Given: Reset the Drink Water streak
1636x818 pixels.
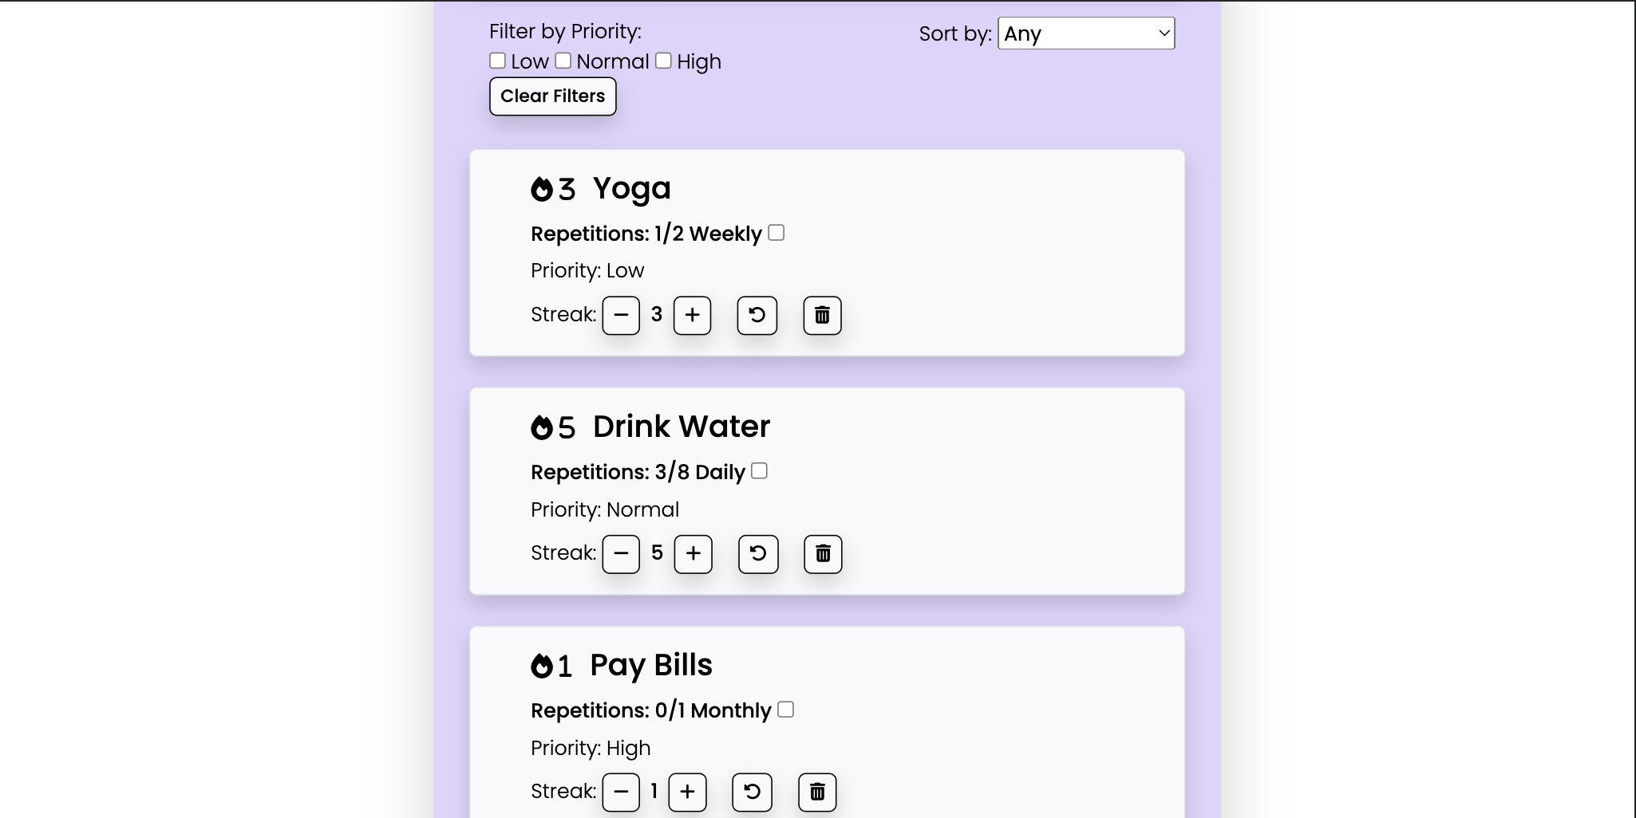Looking at the screenshot, I should (758, 554).
